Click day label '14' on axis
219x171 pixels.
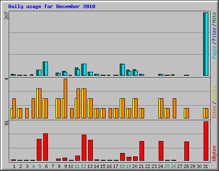(96, 166)
